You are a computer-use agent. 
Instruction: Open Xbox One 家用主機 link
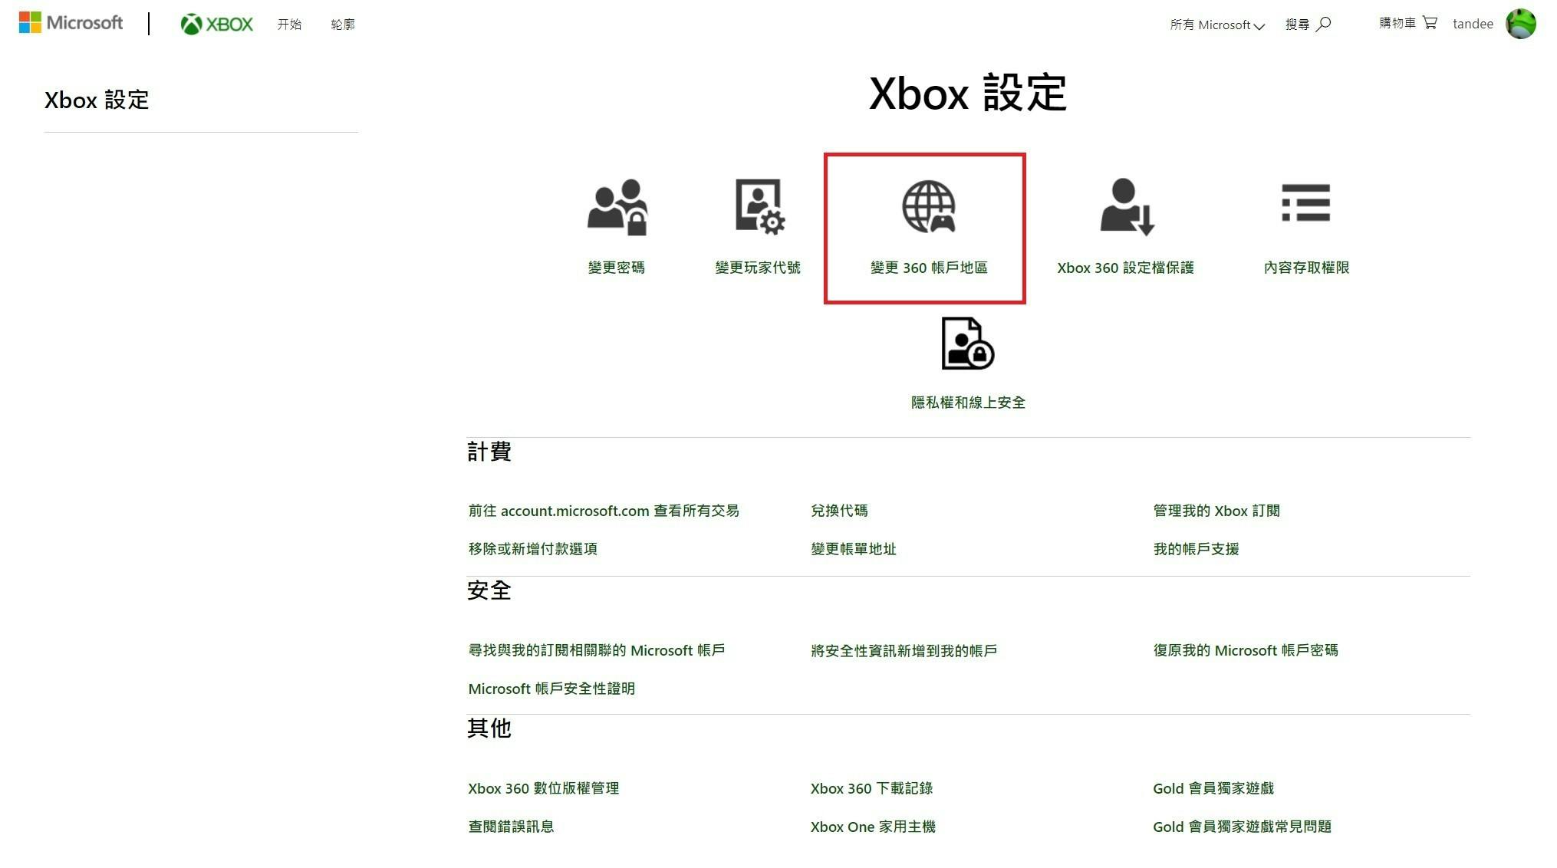pos(873,827)
